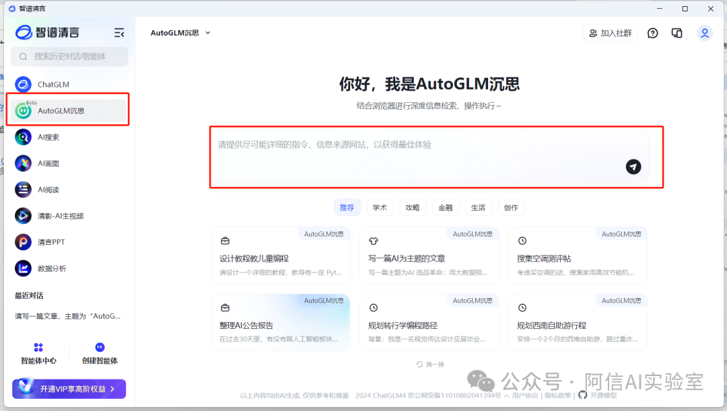Select the 攻略 tab
727x411 pixels.
point(413,208)
